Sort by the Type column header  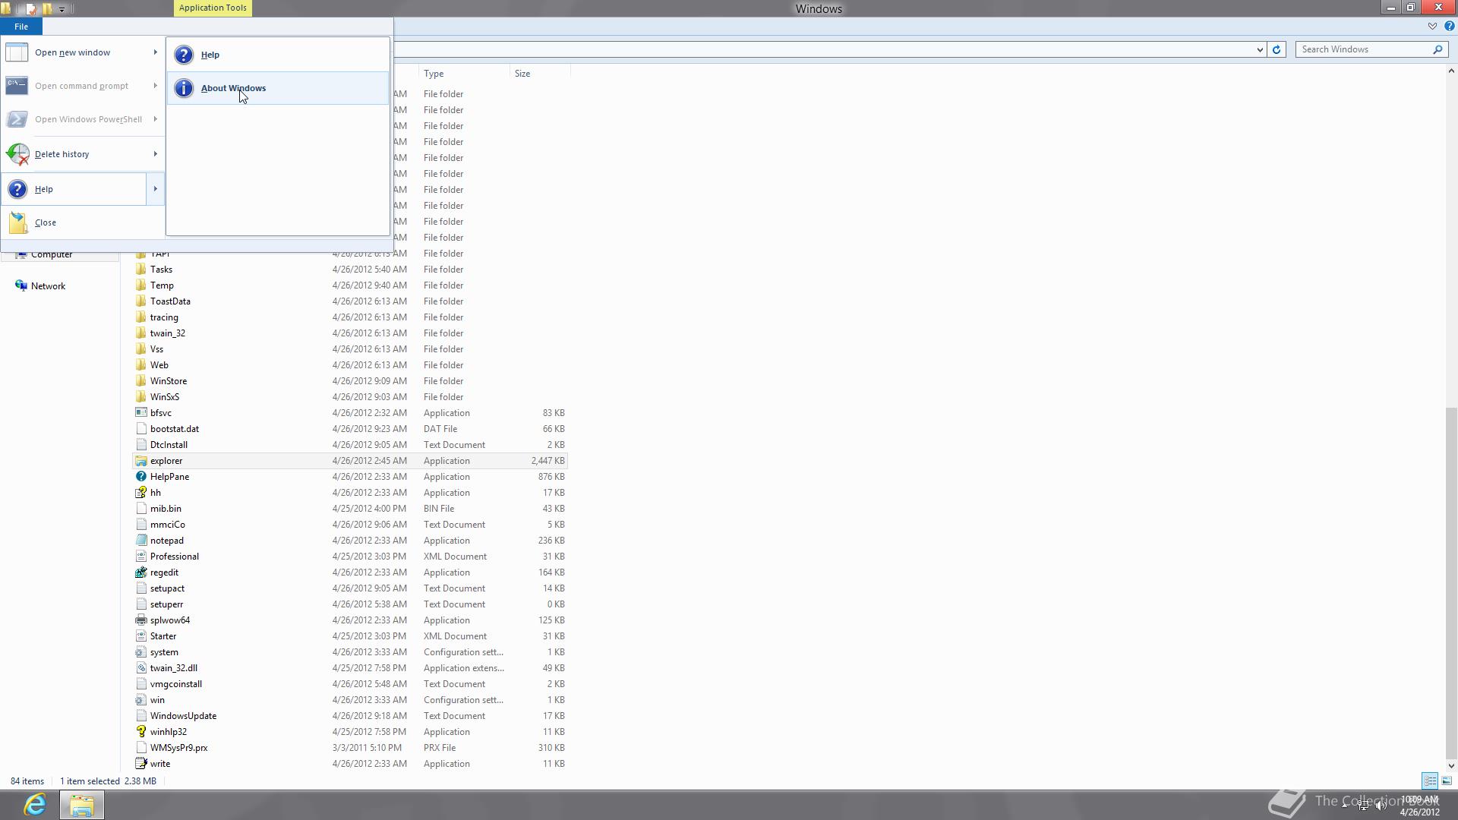point(464,74)
